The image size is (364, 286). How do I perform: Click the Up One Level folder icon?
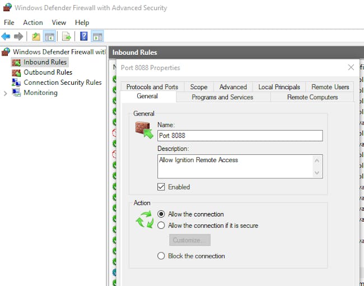click(36, 36)
